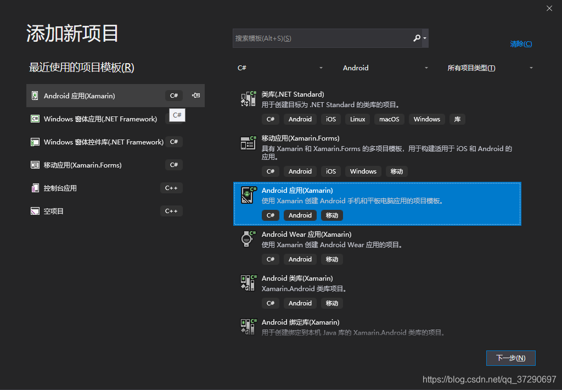Image resolution: width=562 pixels, height=390 pixels.
Task: Click the 清除(C) clear filters link
Action: (521, 44)
